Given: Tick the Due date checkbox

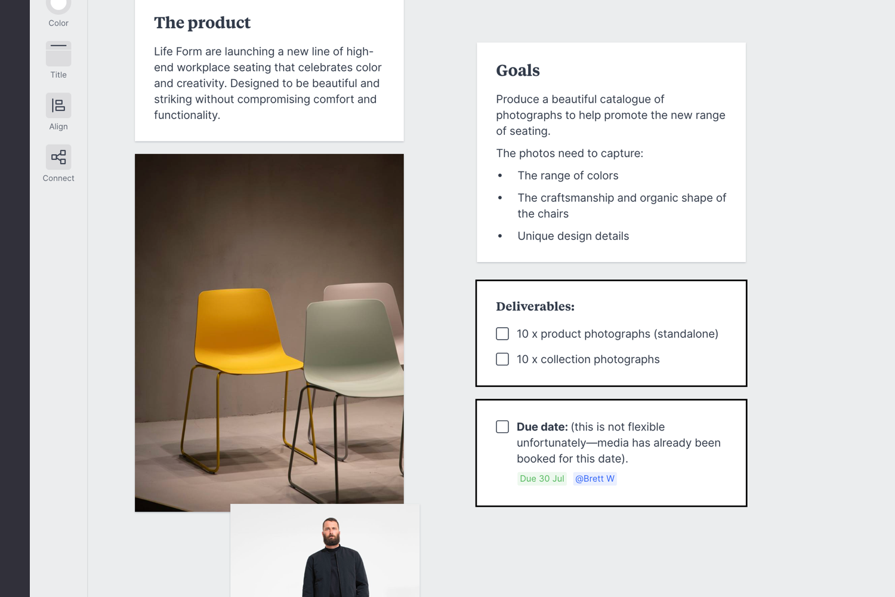Looking at the screenshot, I should 502,427.
